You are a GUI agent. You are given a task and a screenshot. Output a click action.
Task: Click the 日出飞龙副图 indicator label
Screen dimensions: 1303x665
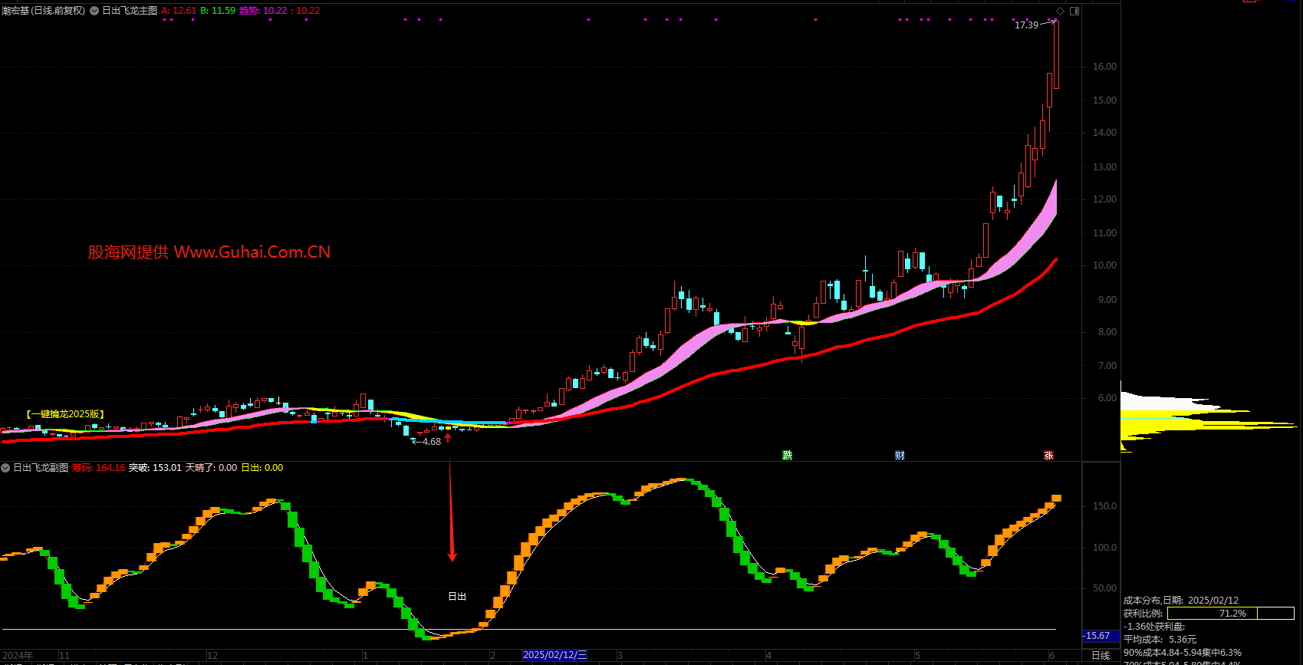point(41,468)
